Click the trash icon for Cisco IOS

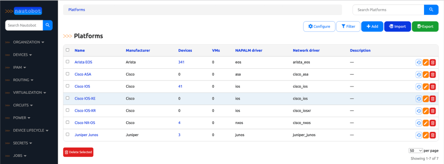(x=432, y=87)
